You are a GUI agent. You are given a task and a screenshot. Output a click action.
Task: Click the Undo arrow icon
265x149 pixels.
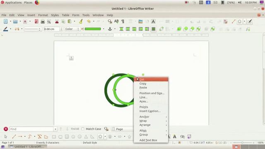[x=89, y=22]
